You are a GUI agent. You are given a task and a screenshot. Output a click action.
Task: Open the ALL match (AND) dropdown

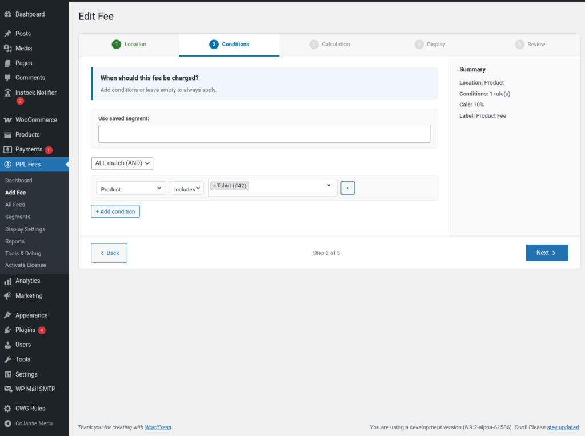(122, 163)
